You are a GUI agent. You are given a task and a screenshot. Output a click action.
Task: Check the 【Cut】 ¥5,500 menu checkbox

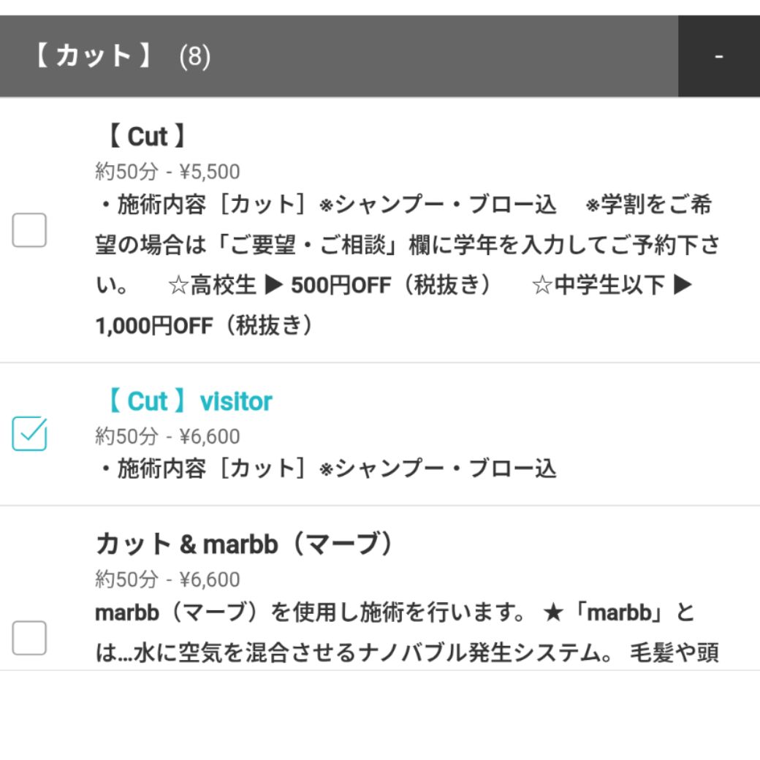coord(29,230)
